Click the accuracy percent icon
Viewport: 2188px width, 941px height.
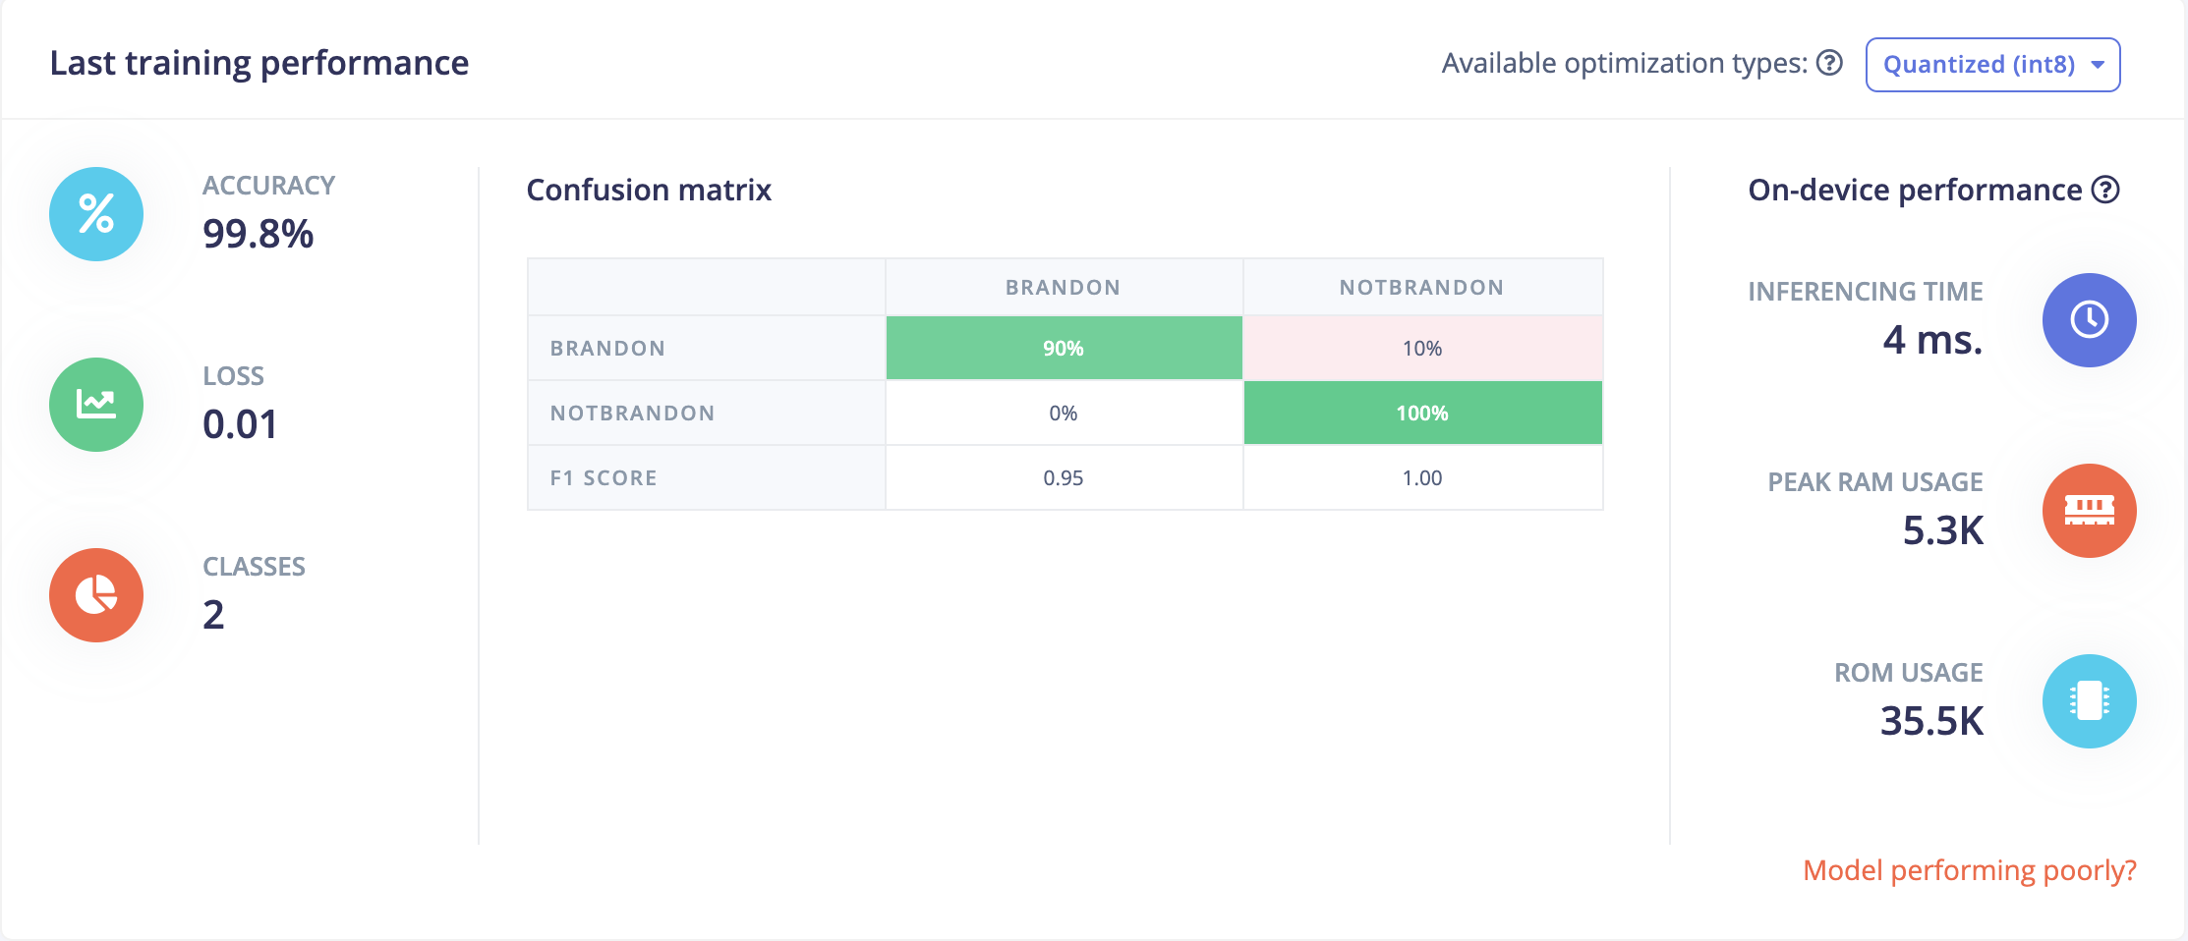pyautogui.click(x=96, y=214)
